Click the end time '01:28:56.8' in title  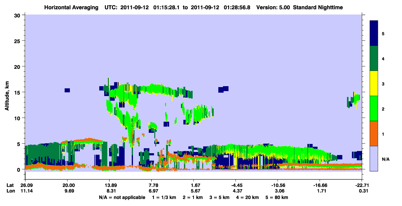(238, 7)
